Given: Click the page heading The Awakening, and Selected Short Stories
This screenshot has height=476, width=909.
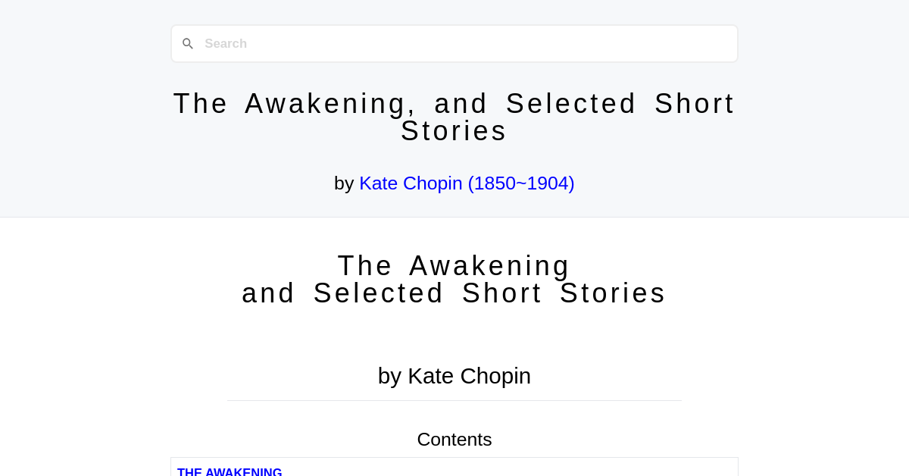Looking at the screenshot, I should [454, 117].
